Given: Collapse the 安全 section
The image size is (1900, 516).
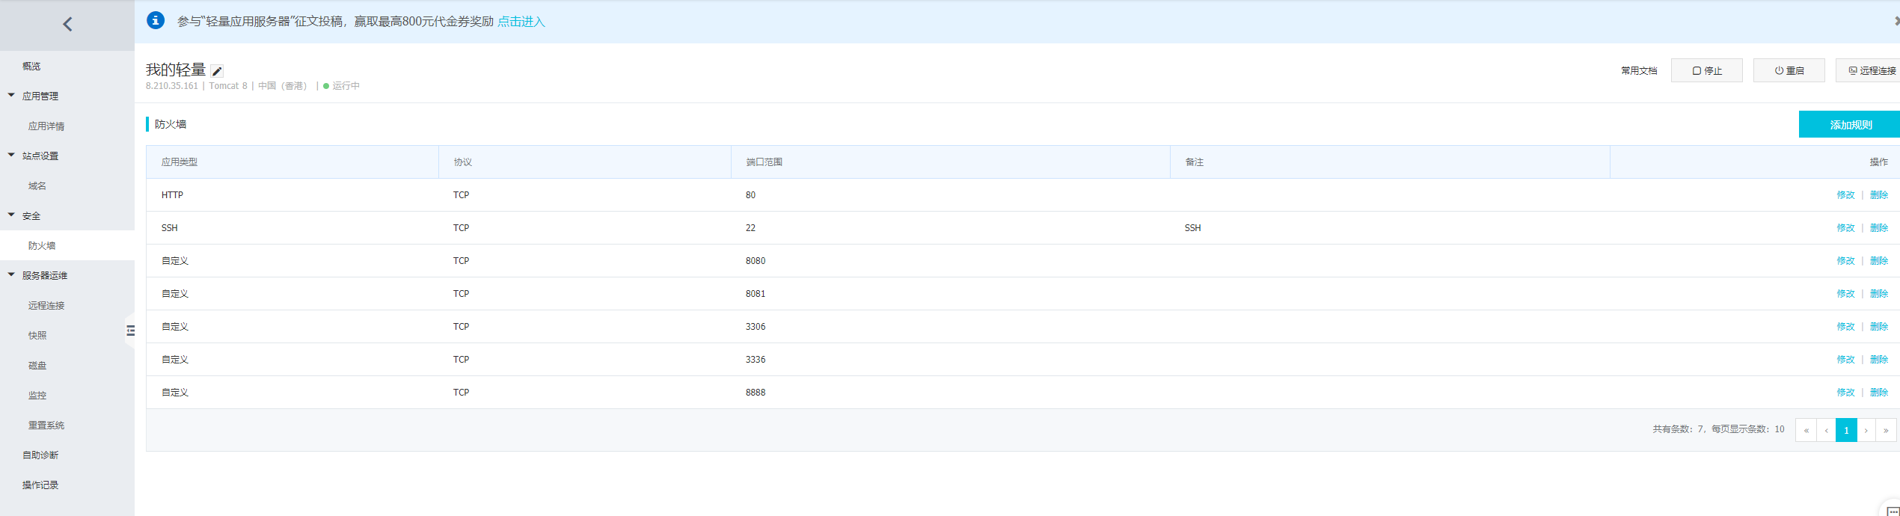Looking at the screenshot, I should coord(11,215).
